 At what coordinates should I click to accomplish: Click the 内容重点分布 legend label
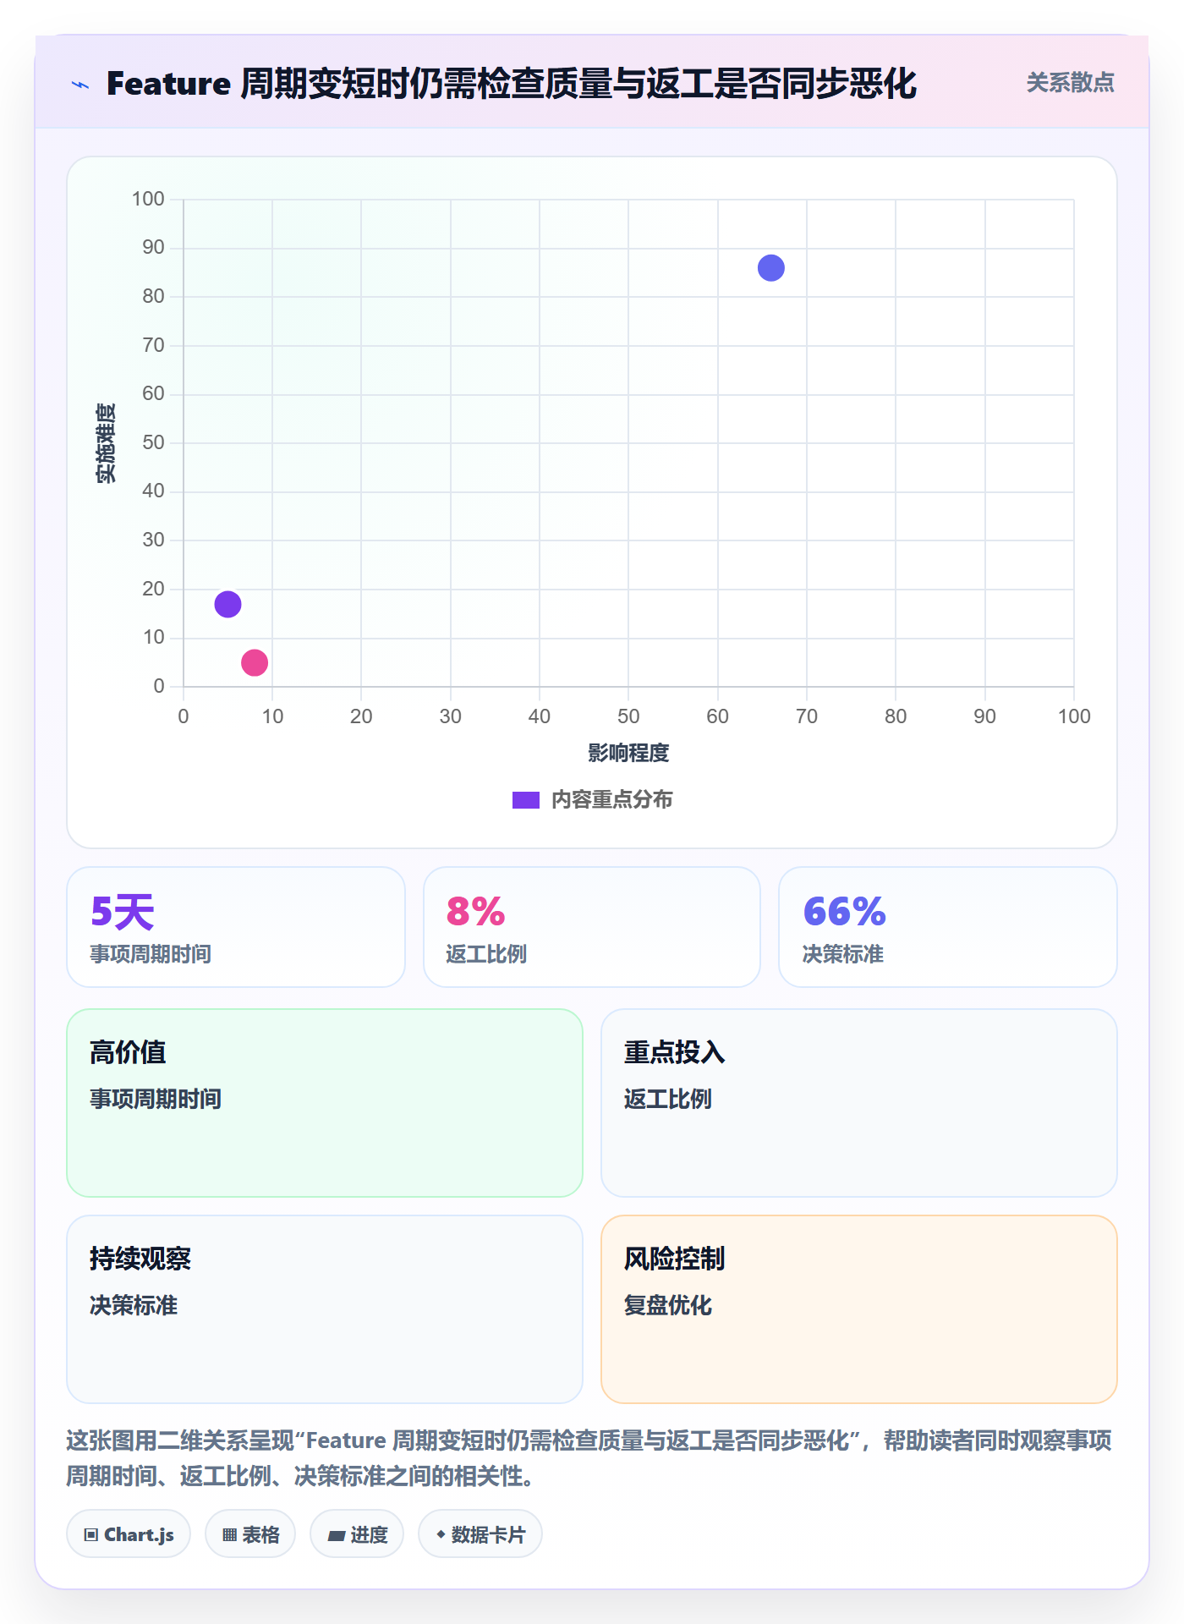611,800
